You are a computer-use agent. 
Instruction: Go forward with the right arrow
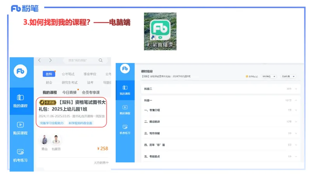point(51,60)
